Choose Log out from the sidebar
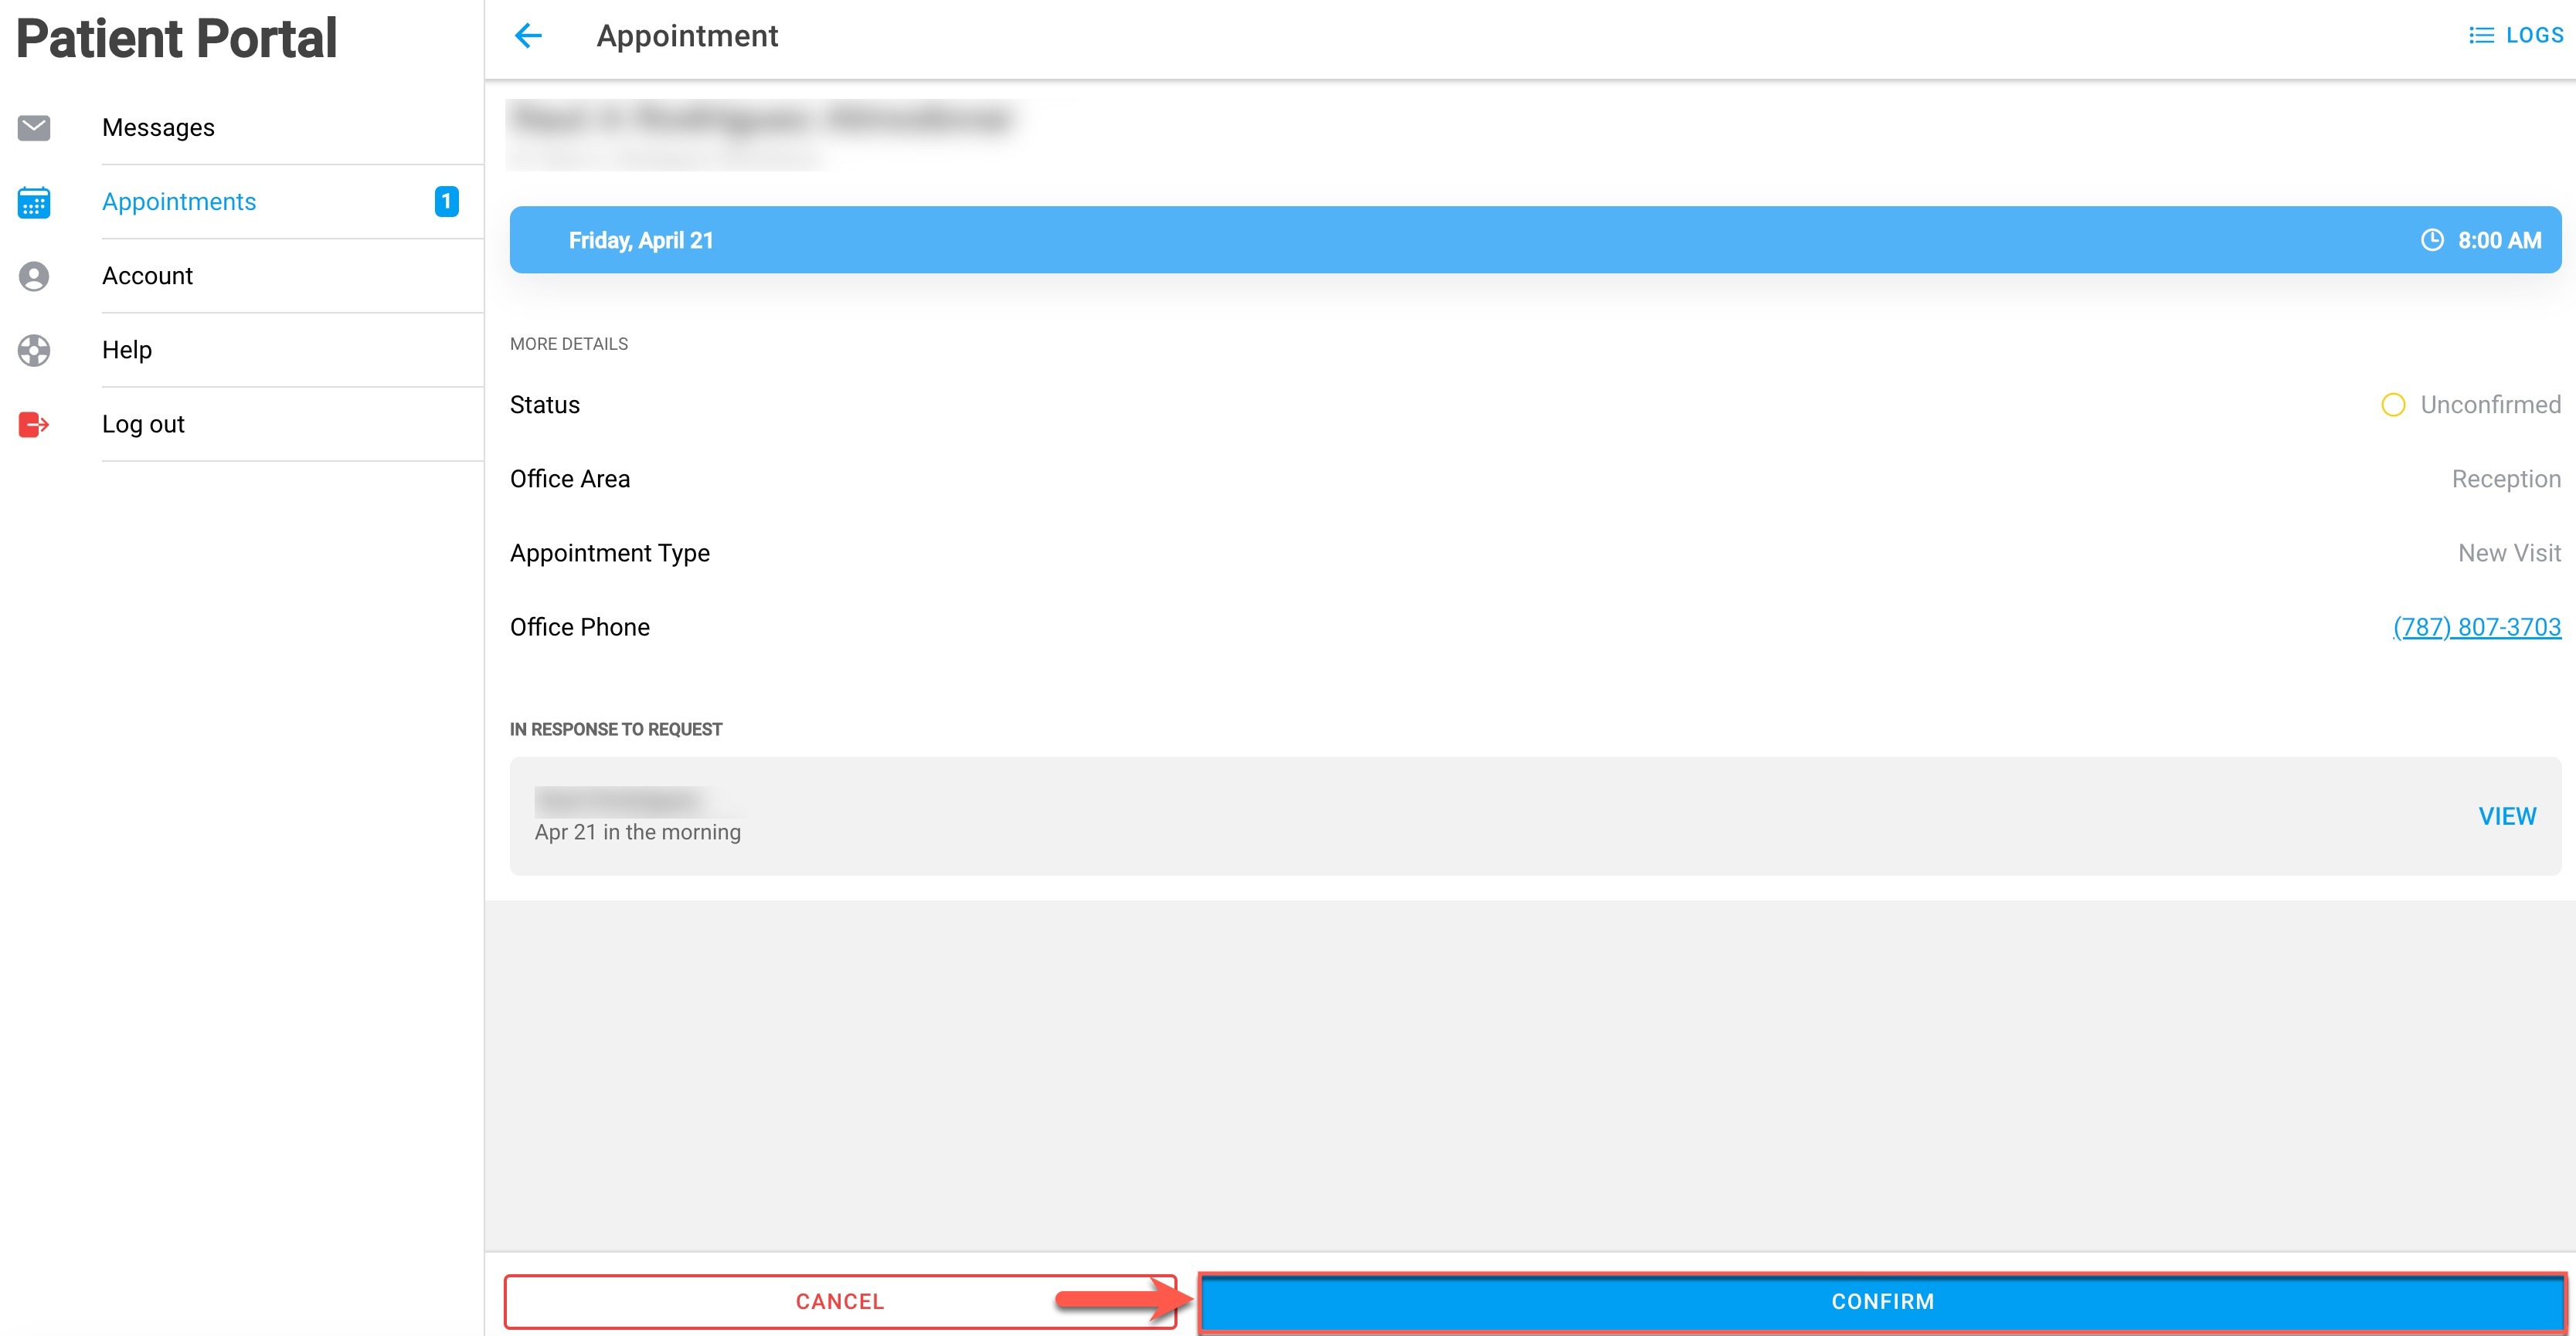Image resolution: width=2576 pixels, height=1336 pixels. click(x=143, y=425)
